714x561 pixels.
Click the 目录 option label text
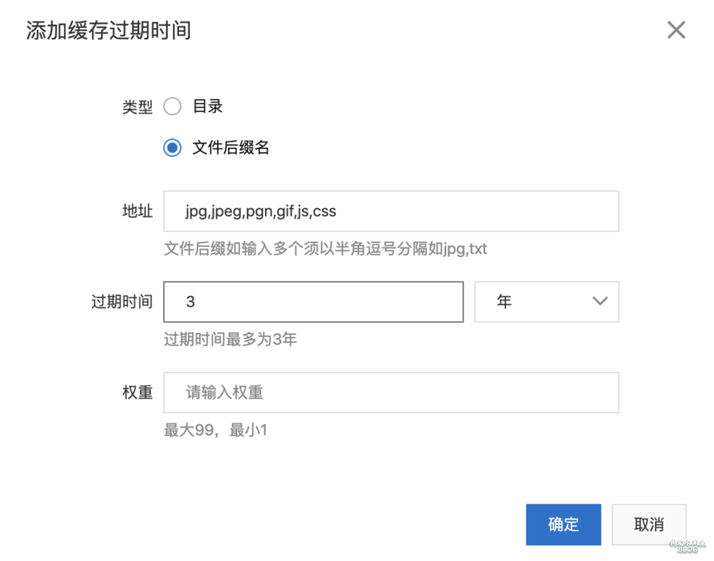(x=208, y=107)
